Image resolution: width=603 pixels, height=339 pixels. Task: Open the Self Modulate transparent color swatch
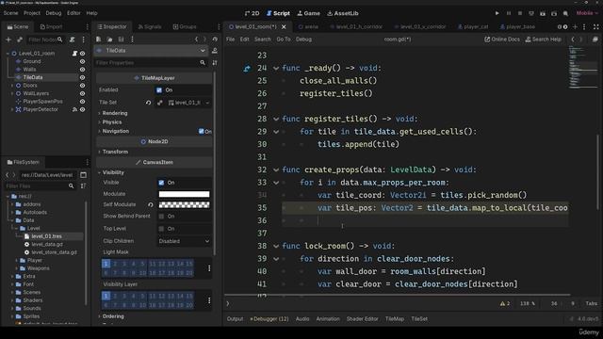(185, 205)
